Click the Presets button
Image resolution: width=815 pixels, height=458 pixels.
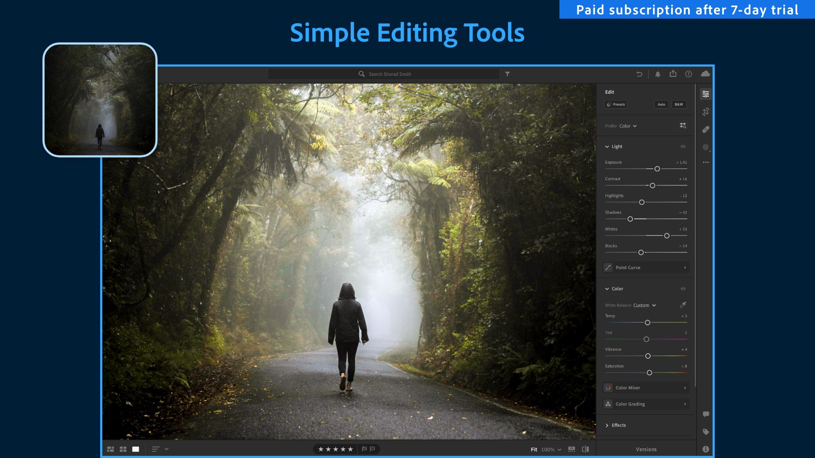click(616, 104)
